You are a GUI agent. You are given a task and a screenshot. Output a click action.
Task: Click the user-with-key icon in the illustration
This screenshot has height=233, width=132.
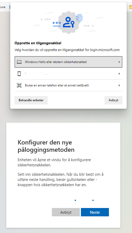click(68, 22)
